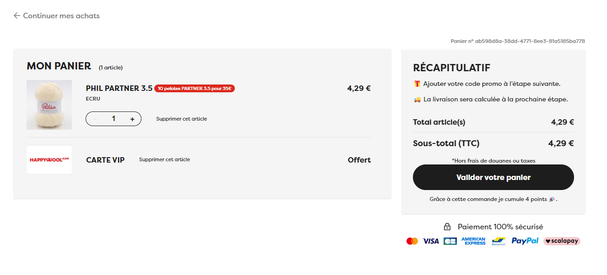Click the Mastercard payment logo
Image resolution: width=607 pixels, height=275 pixels.
(x=412, y=241)
